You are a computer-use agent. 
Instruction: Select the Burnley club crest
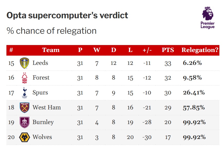[x=24, y=122]
